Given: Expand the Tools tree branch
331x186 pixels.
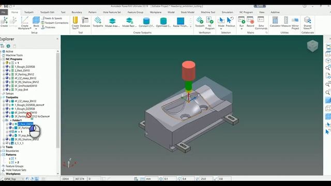Looking at the screenshot, I should coord(1,147).
